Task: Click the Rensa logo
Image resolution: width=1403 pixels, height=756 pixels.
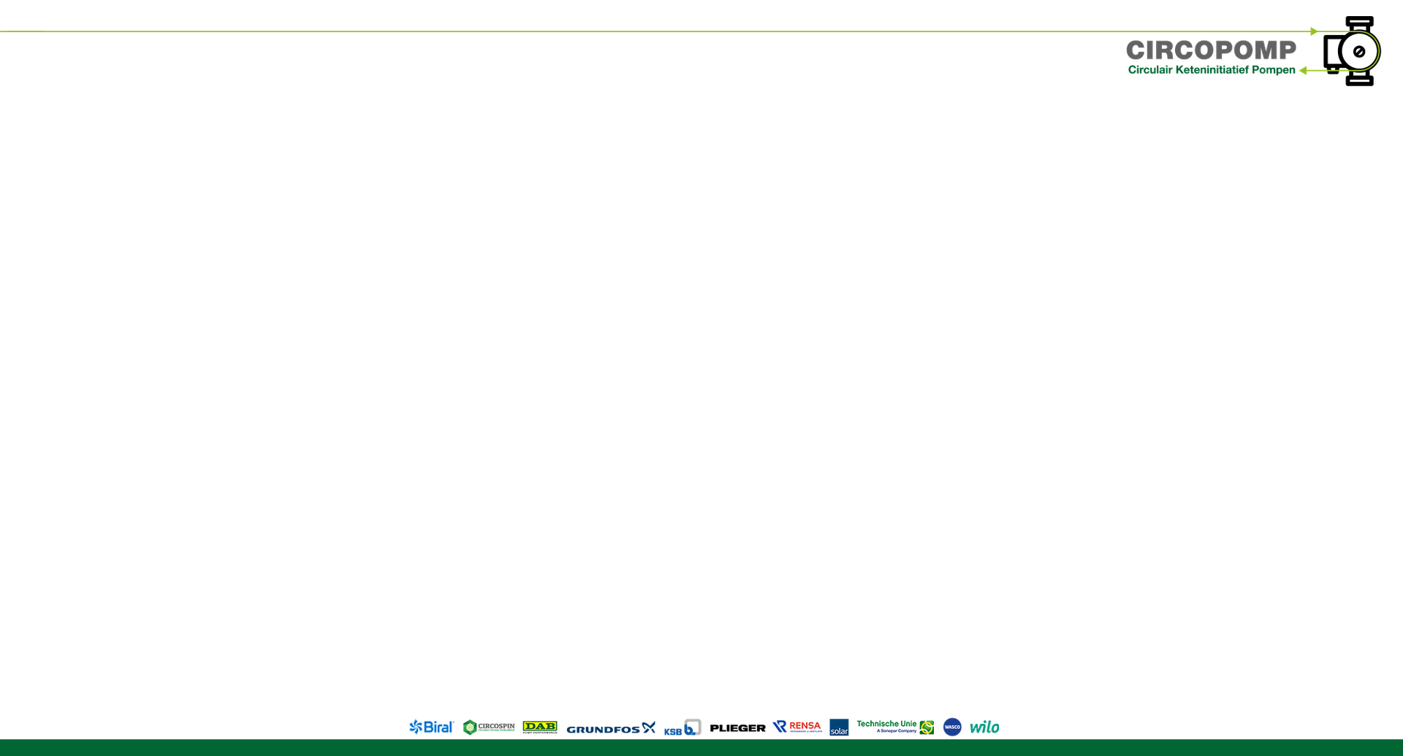Action: pos(797,727)
